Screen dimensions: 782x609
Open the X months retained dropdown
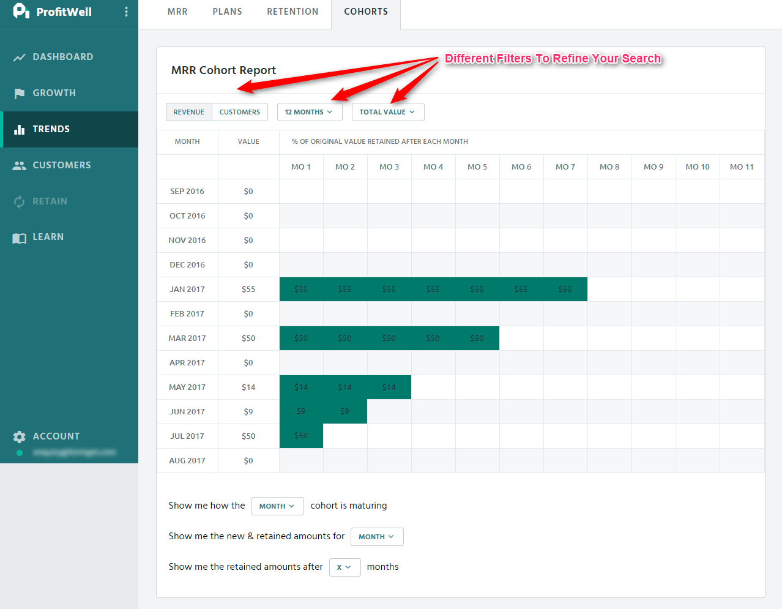pos(345,567)
